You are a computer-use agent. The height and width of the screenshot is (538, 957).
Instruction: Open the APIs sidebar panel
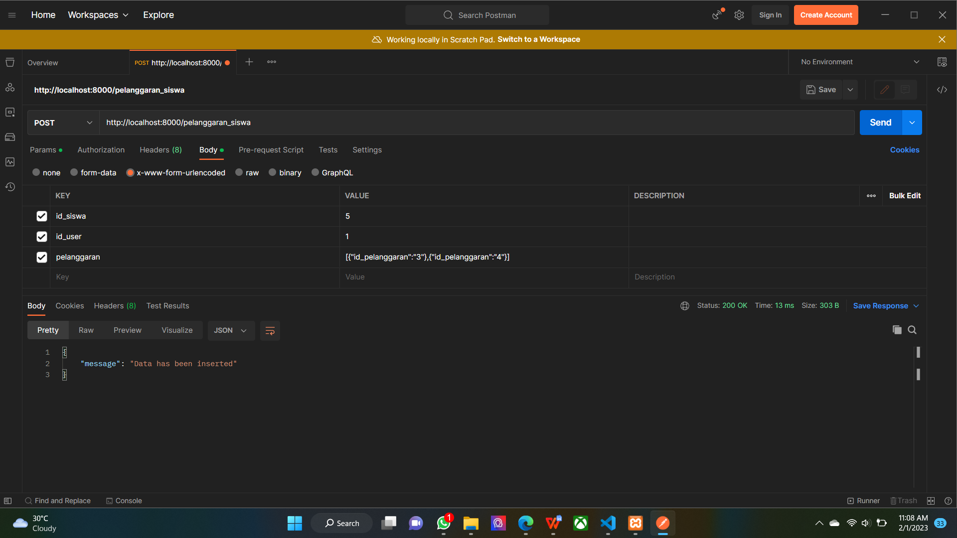10,87
